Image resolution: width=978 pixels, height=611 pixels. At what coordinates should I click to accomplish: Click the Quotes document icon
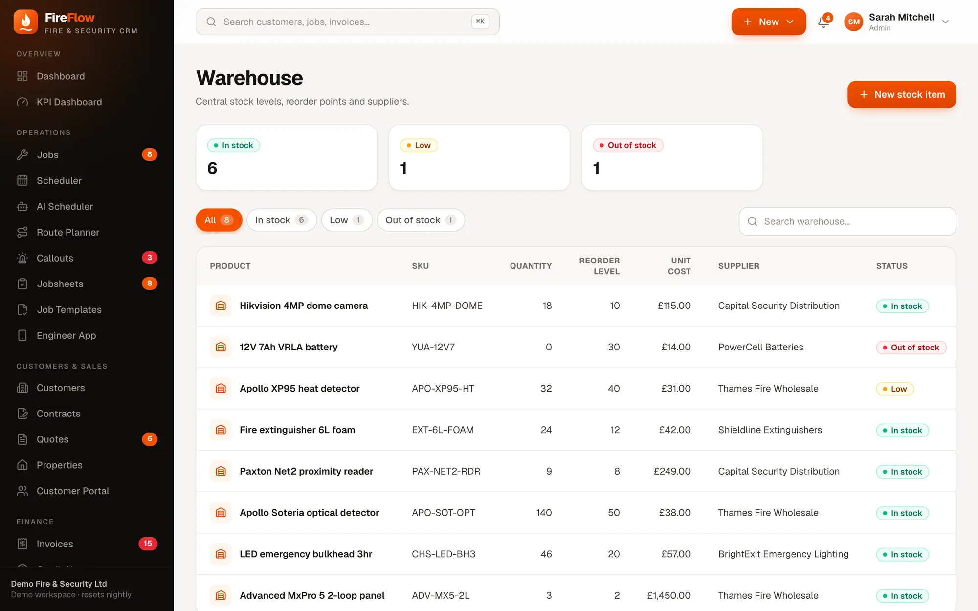tap(22, 439)
